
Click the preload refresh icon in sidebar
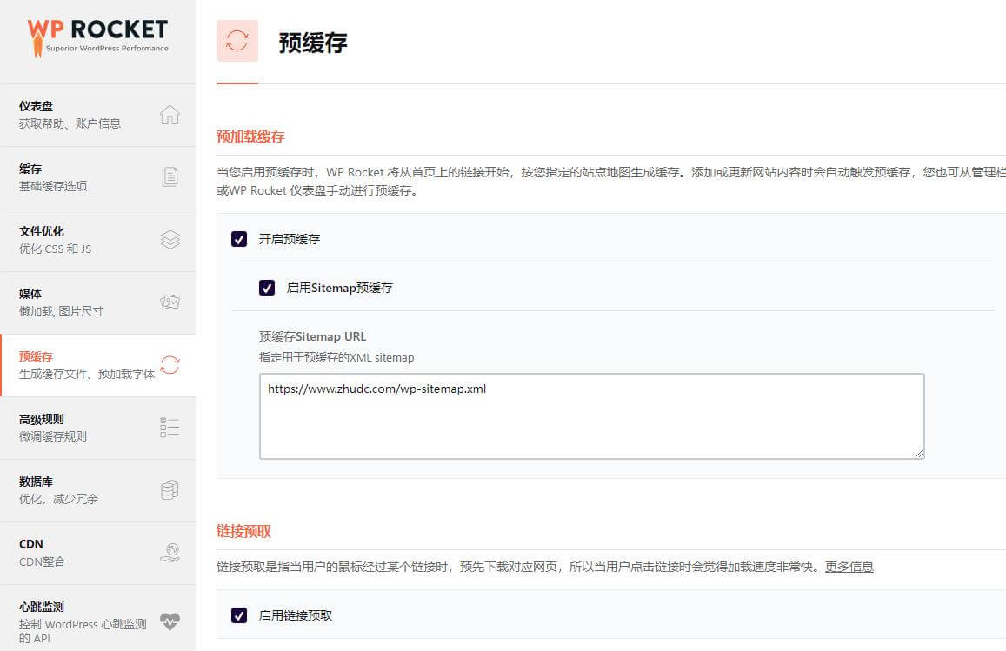point(170,365)
